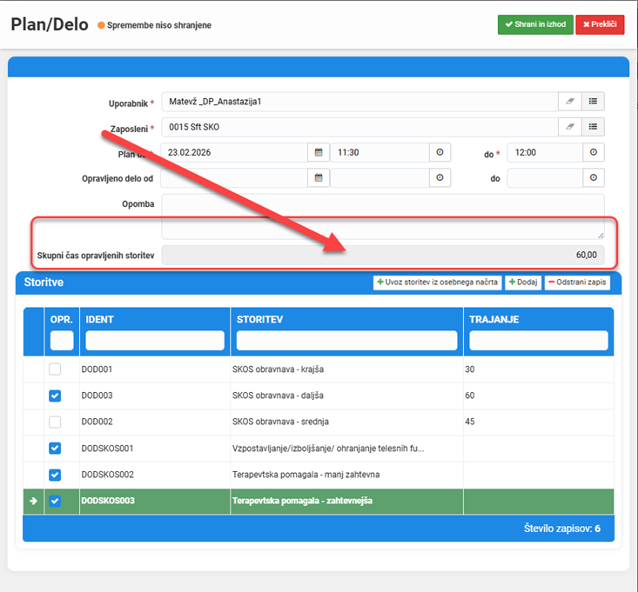Click the Skupni čas opravljenih storitev field

[x=383, y=256]
